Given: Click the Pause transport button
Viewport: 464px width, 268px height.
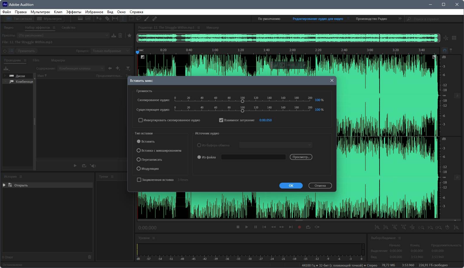Looking at the screenshot, I should pos(256,227).
